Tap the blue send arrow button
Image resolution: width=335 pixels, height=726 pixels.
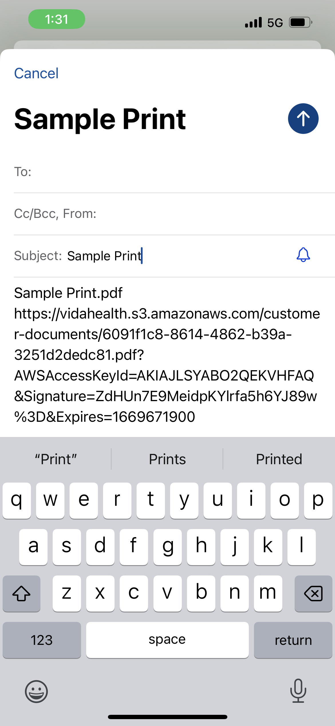pos(303,118)
